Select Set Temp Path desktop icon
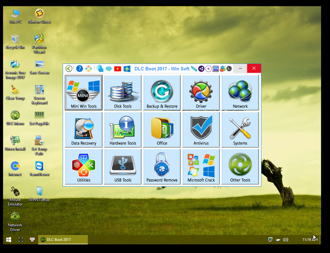 tap(39, 145)
